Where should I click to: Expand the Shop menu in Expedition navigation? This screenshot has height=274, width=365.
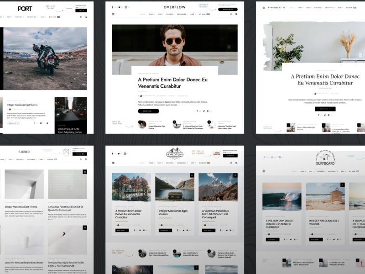(x=193, y=163)
